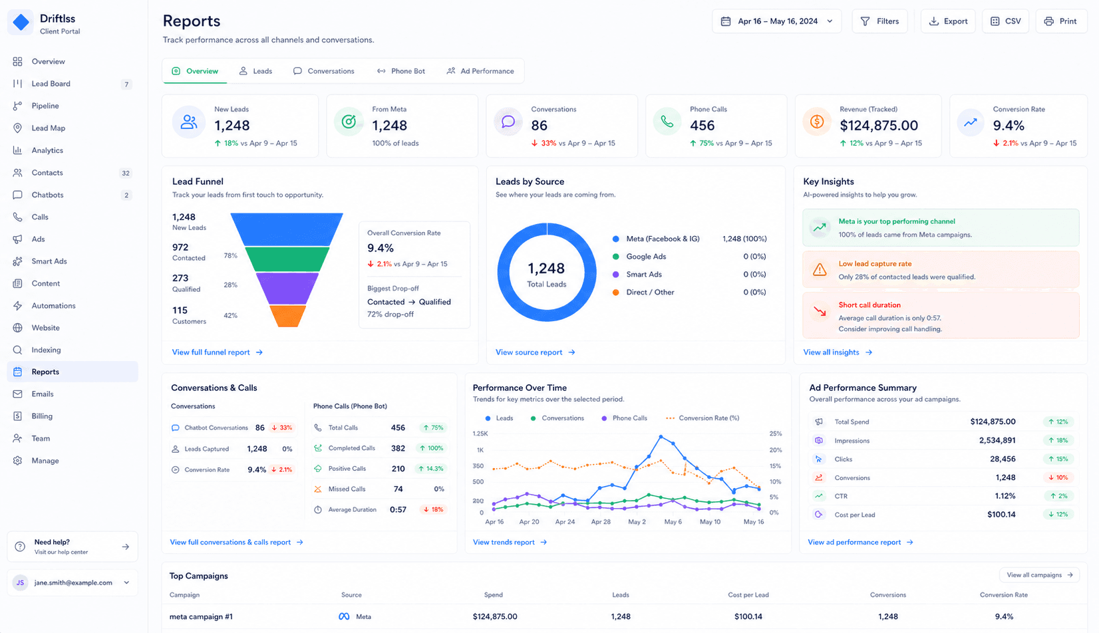The width and height of the screenshot is (1099, 633).
Task: Toggle the Conversations series in chart legend
Action: click(x=557, y=418)
